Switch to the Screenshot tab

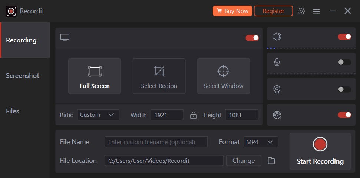[x=23, y=76]
